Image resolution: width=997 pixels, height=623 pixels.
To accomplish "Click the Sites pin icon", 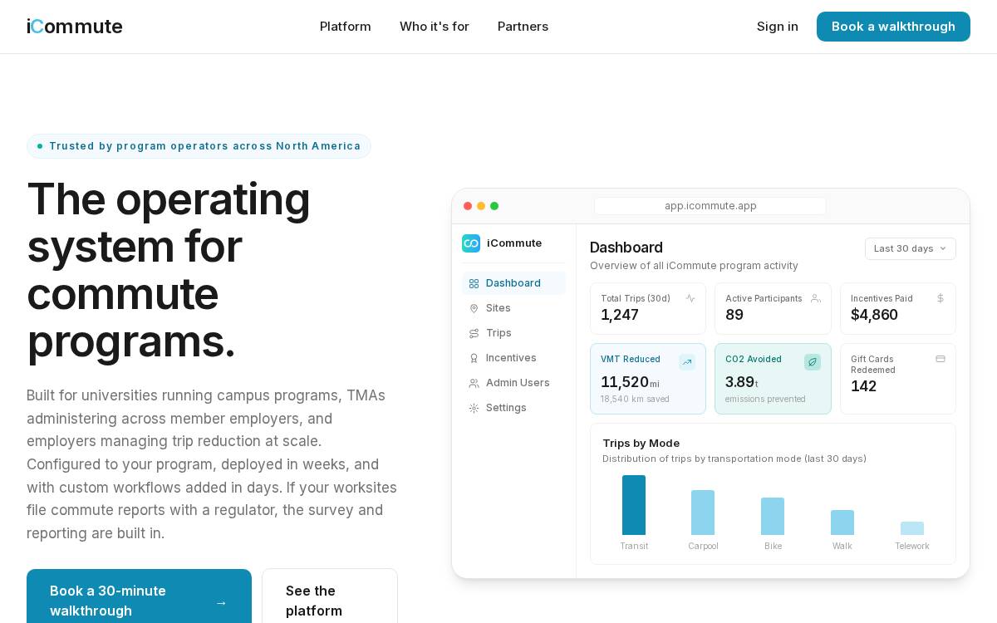I will pyautogui.click(x=474, y=308).
